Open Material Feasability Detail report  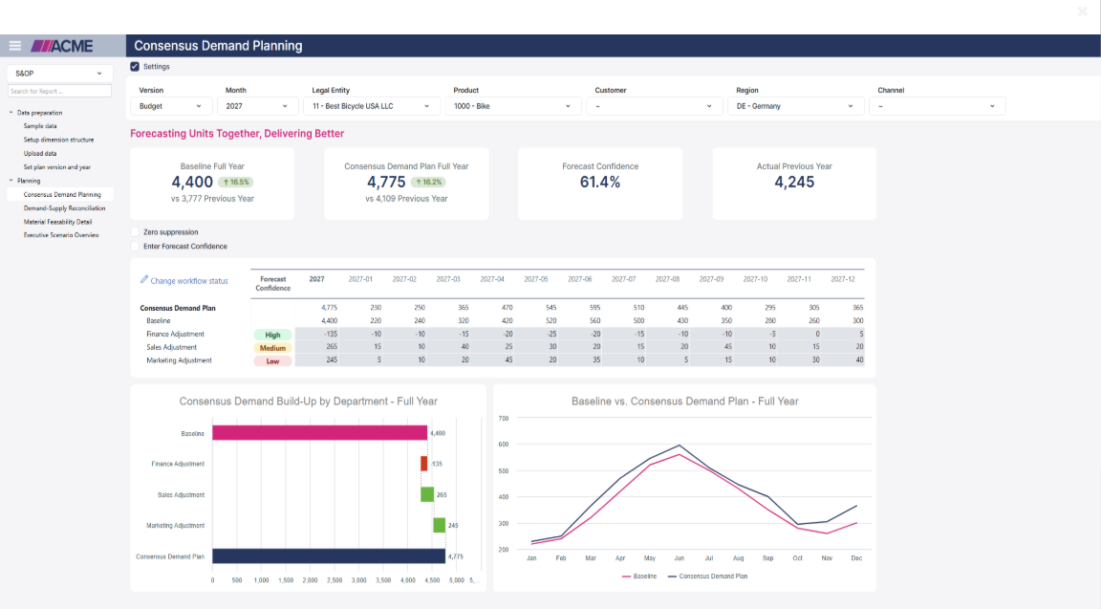click(x=57, y=222)
